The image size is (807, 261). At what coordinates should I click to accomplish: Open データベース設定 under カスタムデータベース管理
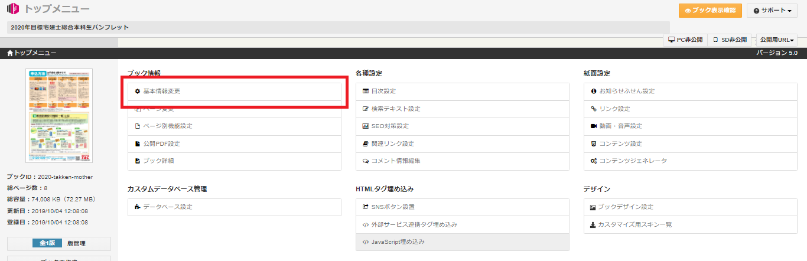pos(167,207)
